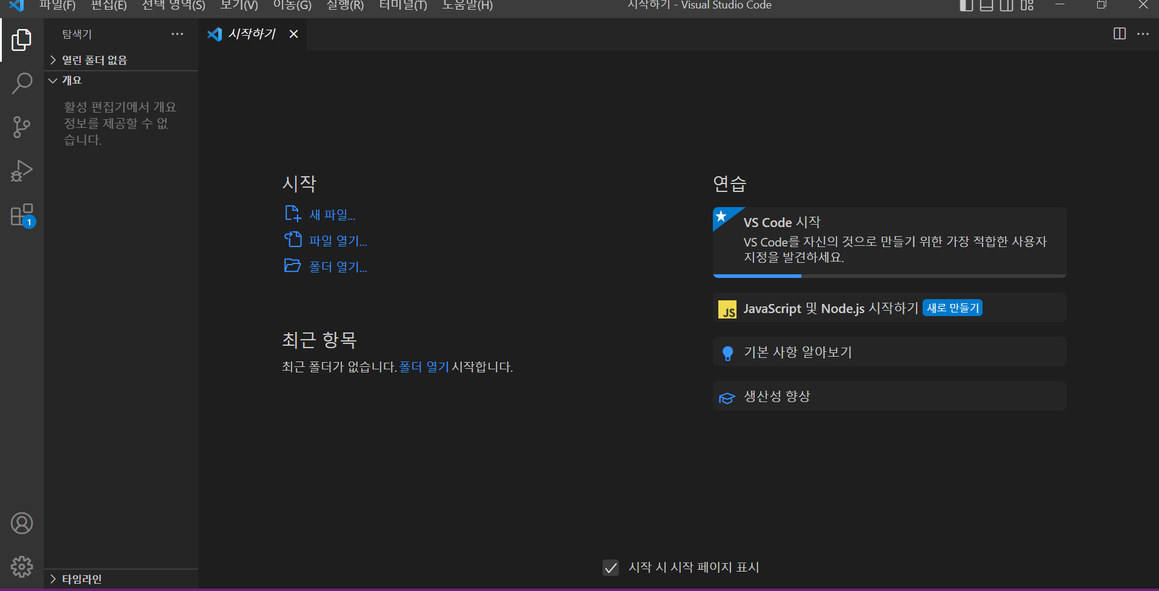This screenshot has height=591, width=1159.
Task: Toggle primary side bar layout icon
Action: pyautogui.click(x=966, y=5)
